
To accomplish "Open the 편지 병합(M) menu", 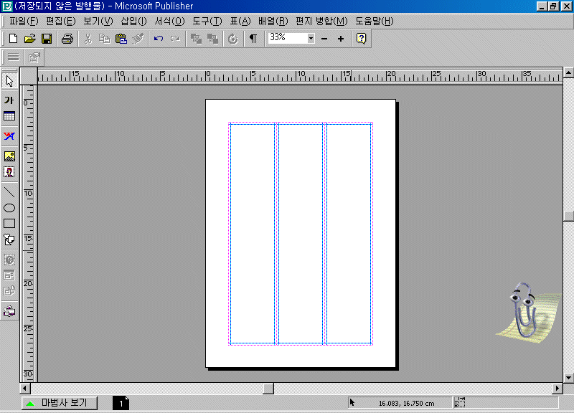I will (x=321, y=22).
